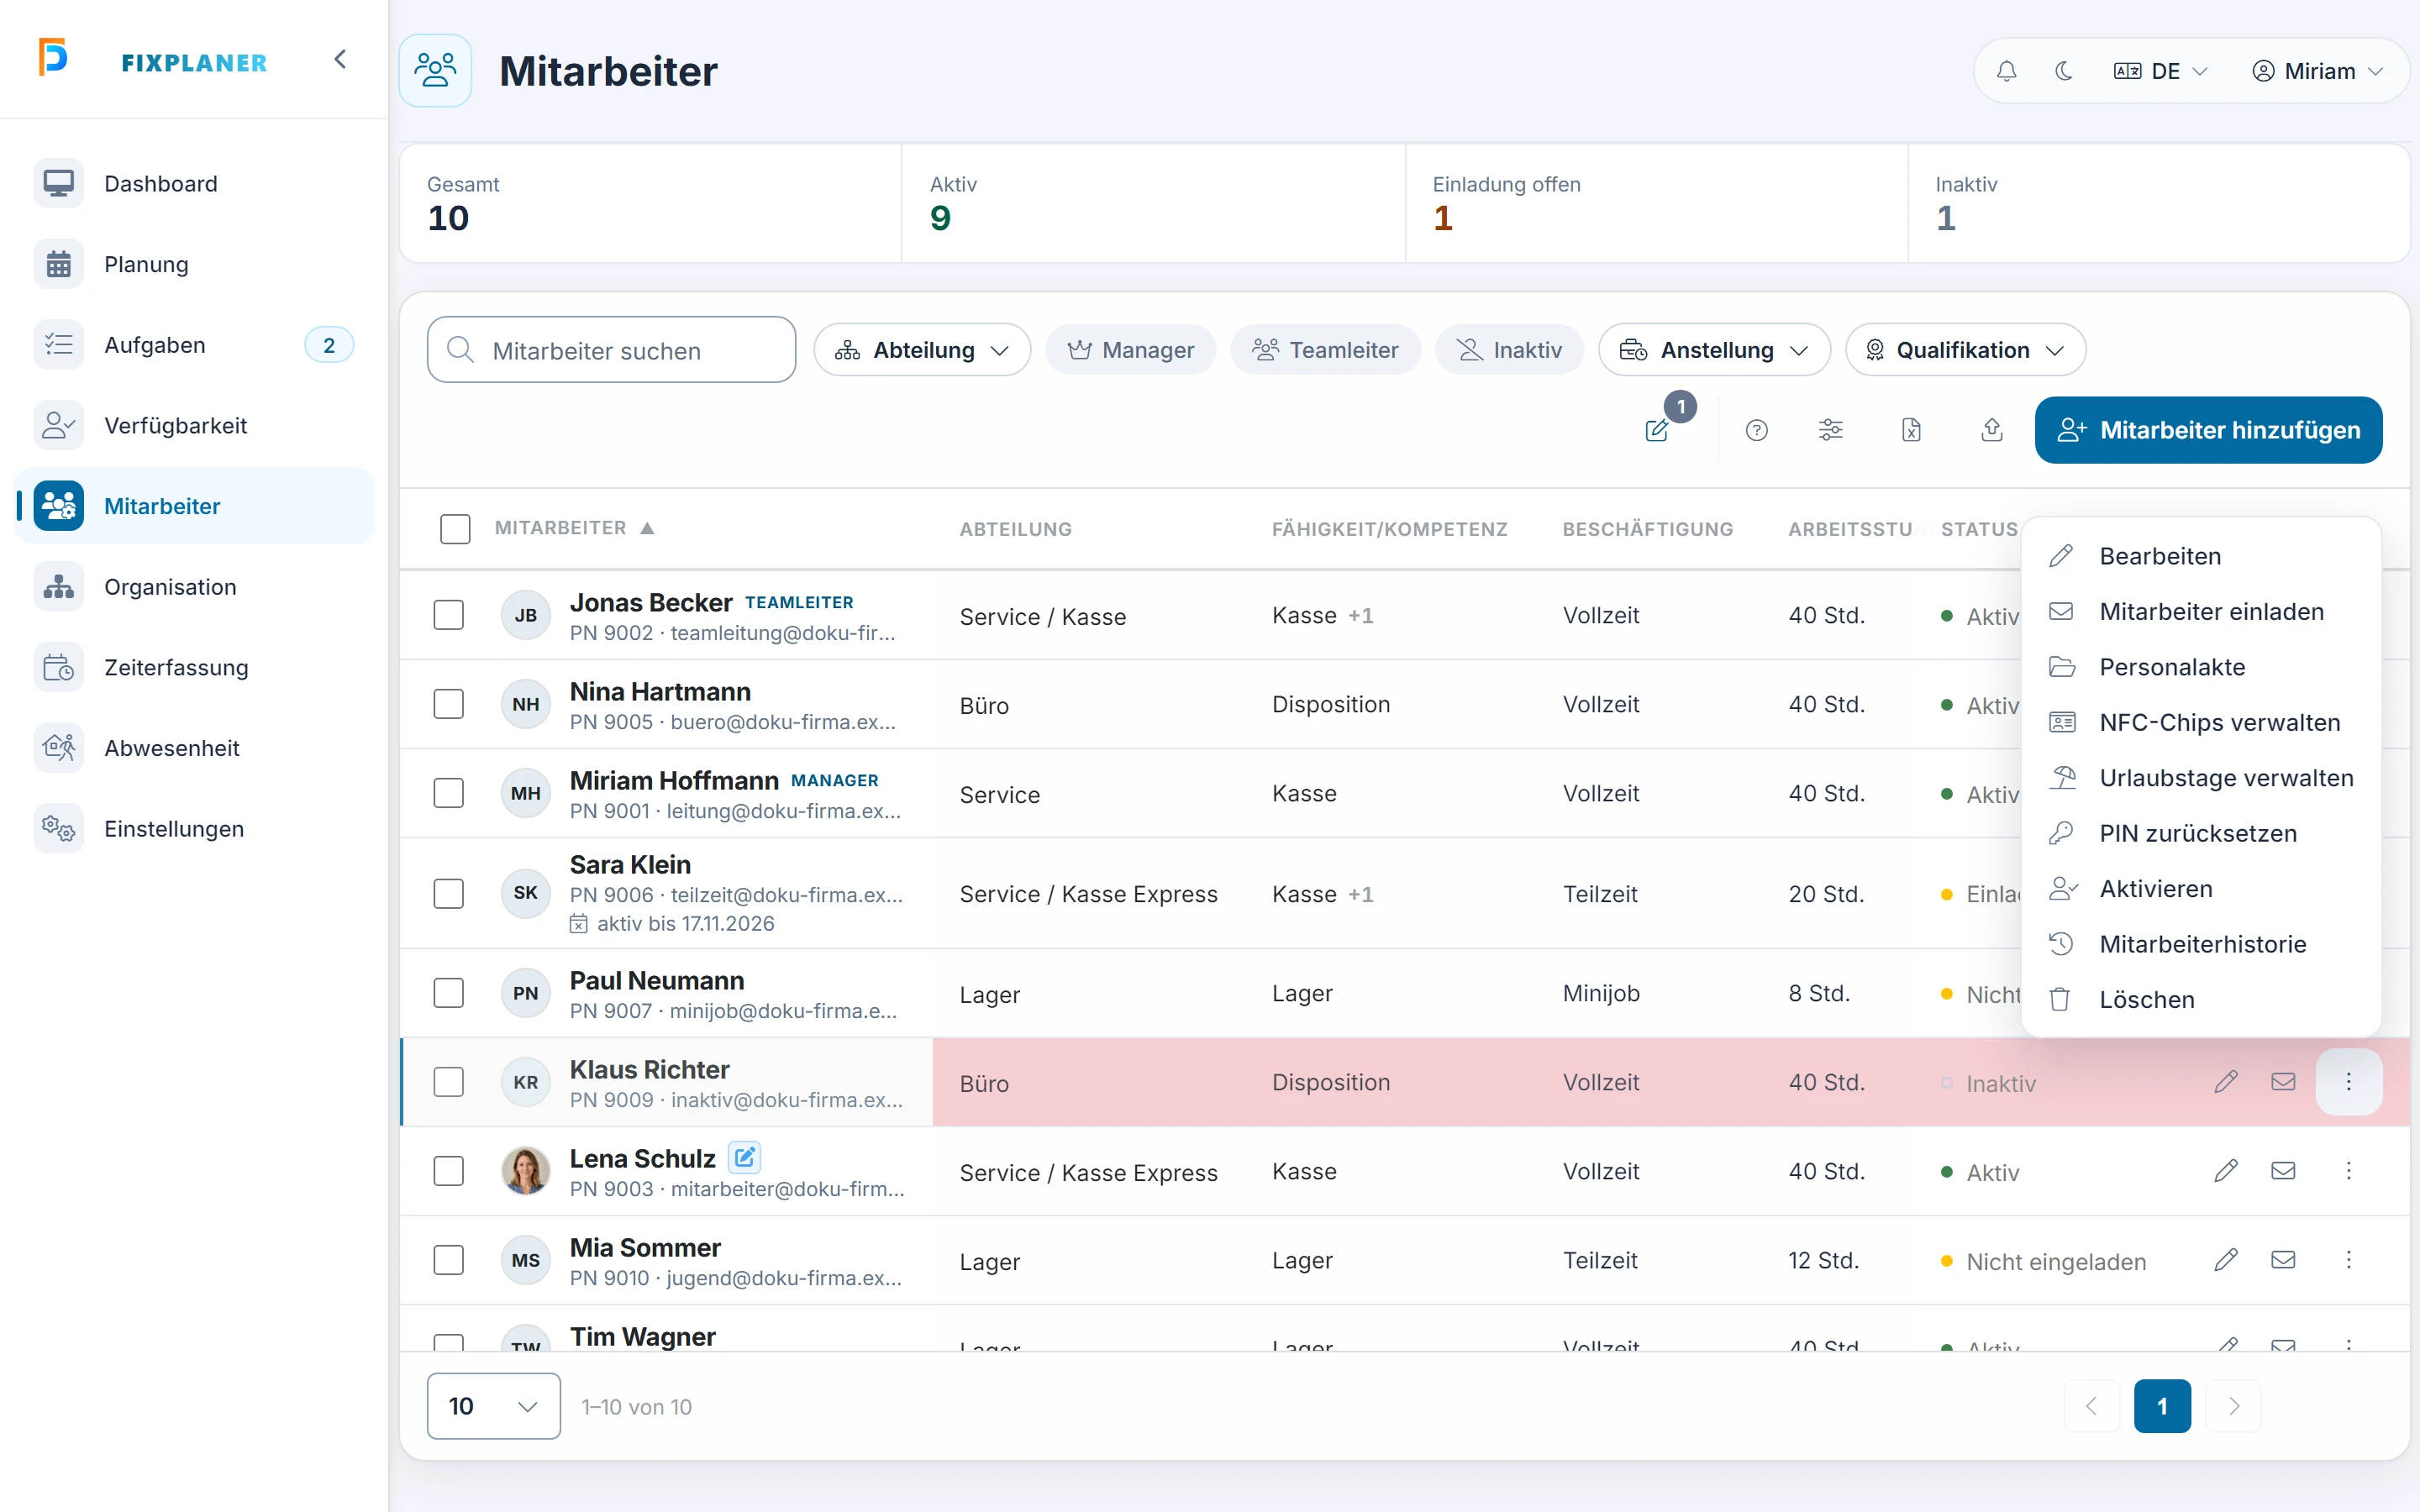The height and width of the screenshot is (1512, 2420).
Task: Sort by the MITARBEITER column header
Action: click(x=574, y=528)
